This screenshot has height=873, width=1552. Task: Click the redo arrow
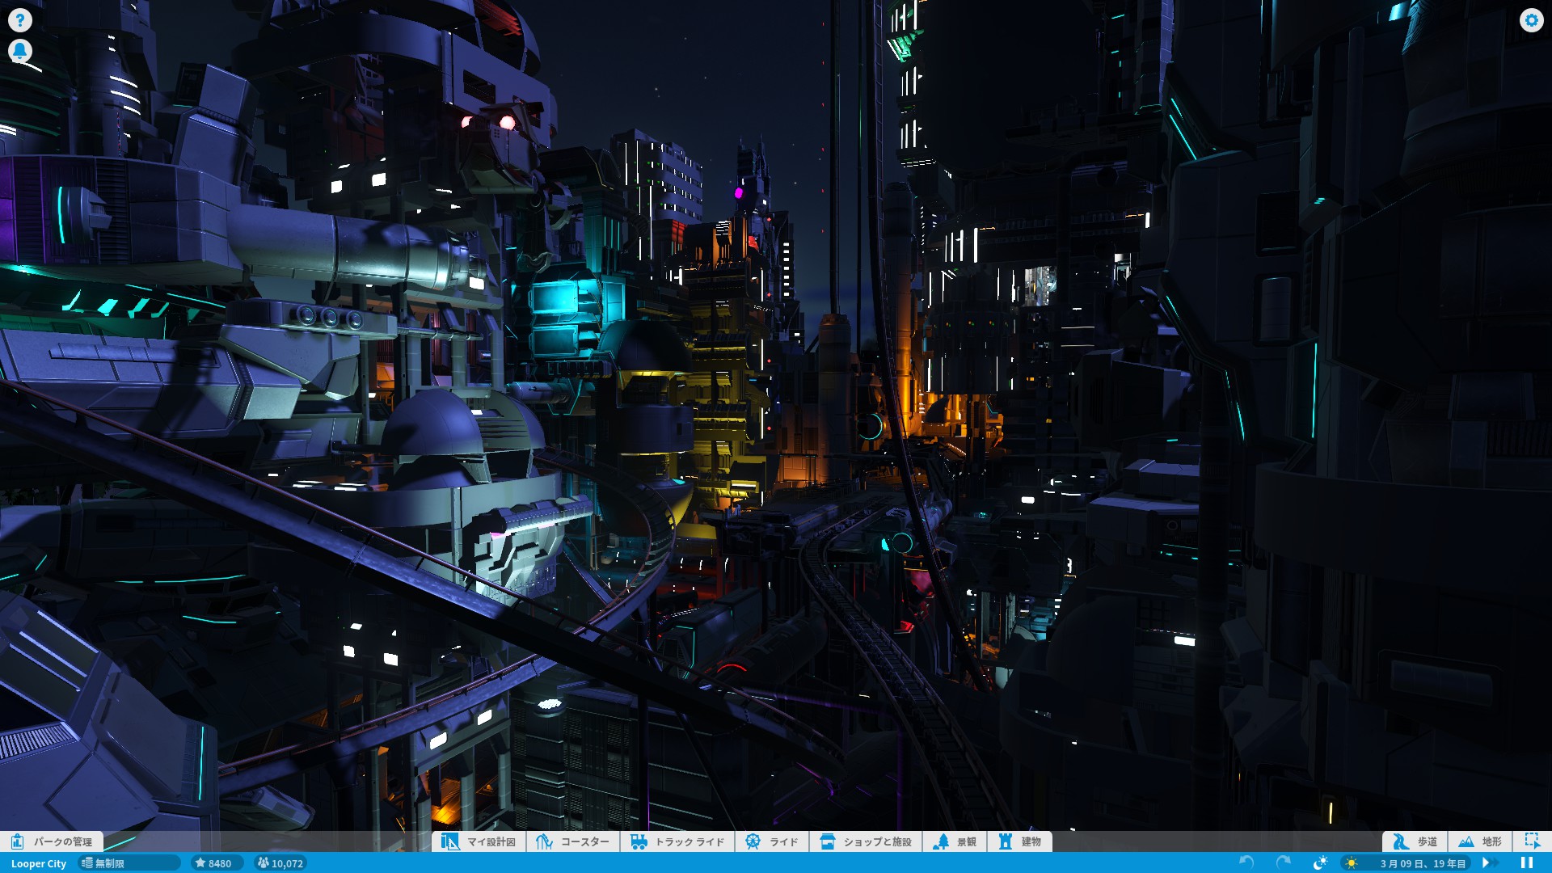pyautogui.click(x=1283, y=862)
